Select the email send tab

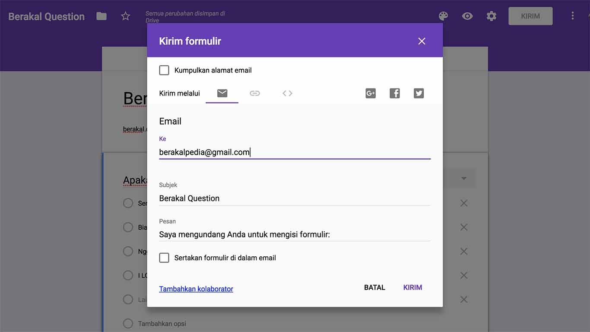tap(222, 93)
